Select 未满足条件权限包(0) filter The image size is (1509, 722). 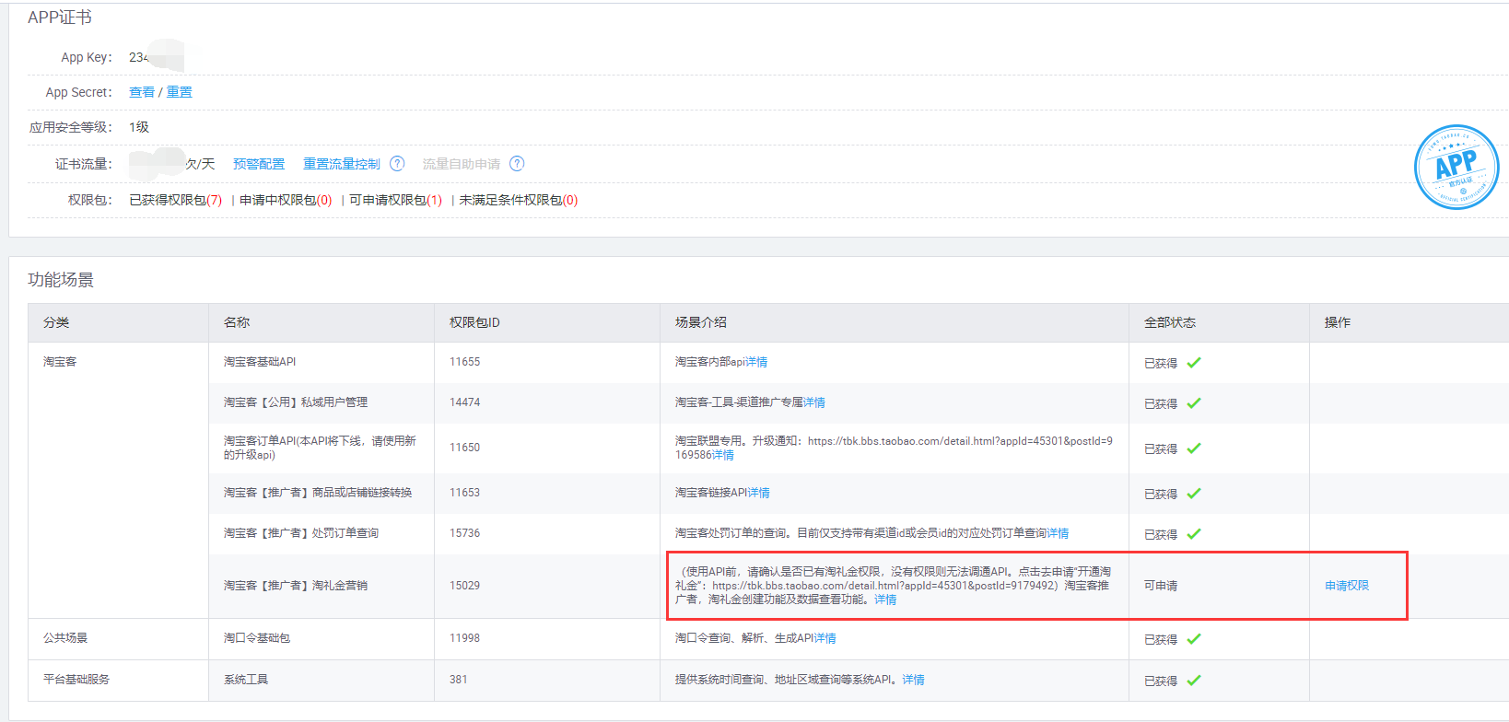519,200
